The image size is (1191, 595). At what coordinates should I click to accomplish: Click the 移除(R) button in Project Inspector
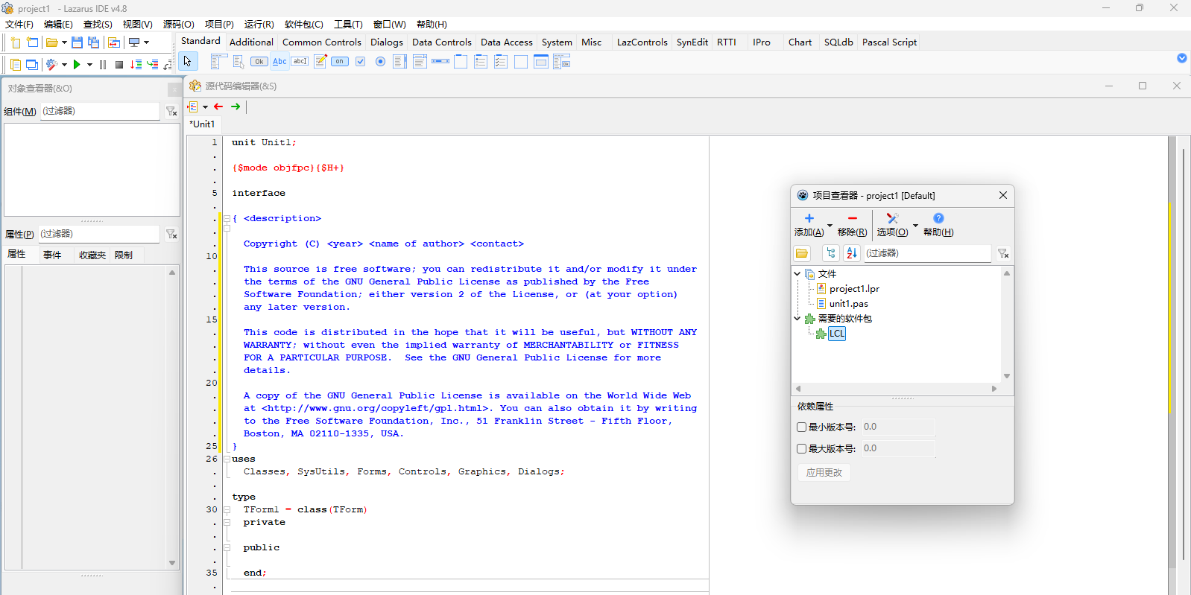(852, 225)
